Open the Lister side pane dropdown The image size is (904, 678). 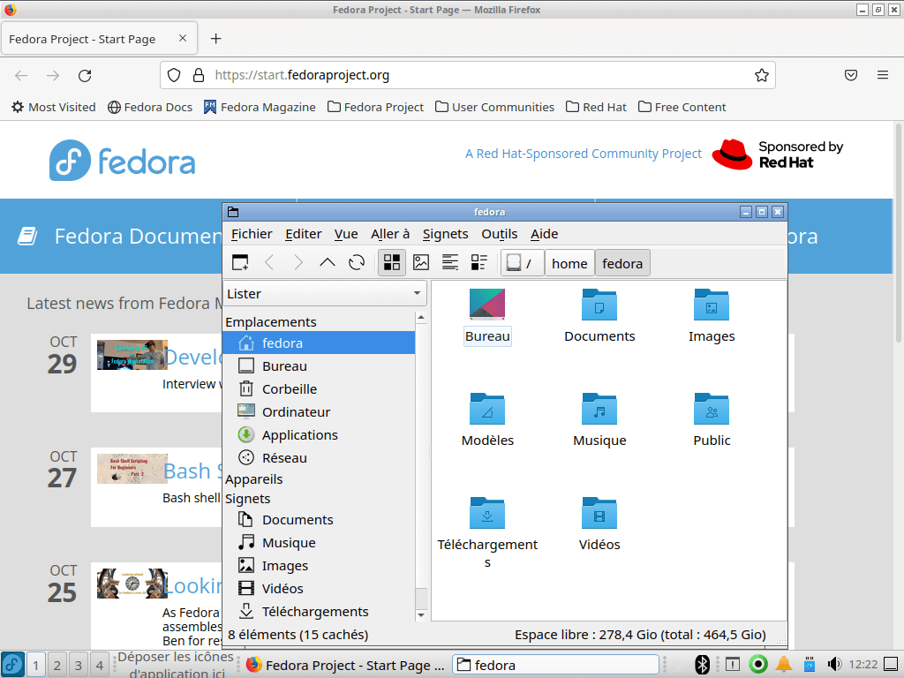325,293
